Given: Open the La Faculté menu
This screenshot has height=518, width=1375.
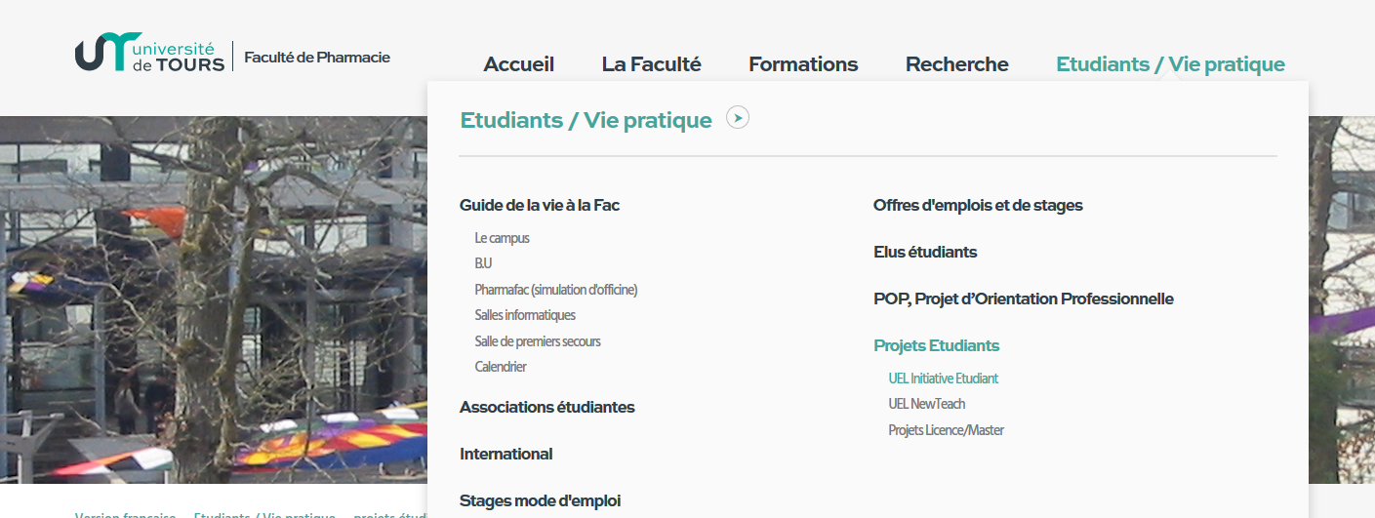Looking at the screenshot, I should point(652,64).
